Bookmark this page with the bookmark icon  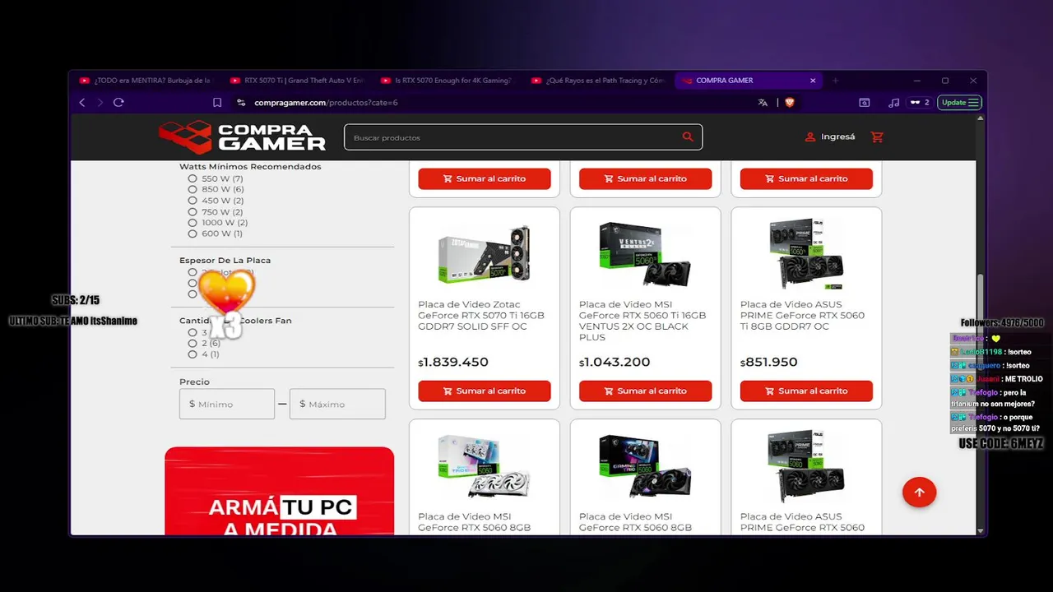pyautogui.click(x=217, y=103)
